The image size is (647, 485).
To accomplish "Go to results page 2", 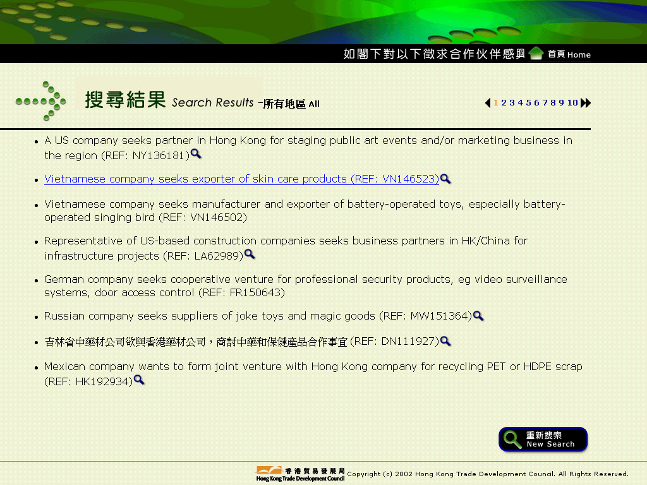I will coord(504,103).
